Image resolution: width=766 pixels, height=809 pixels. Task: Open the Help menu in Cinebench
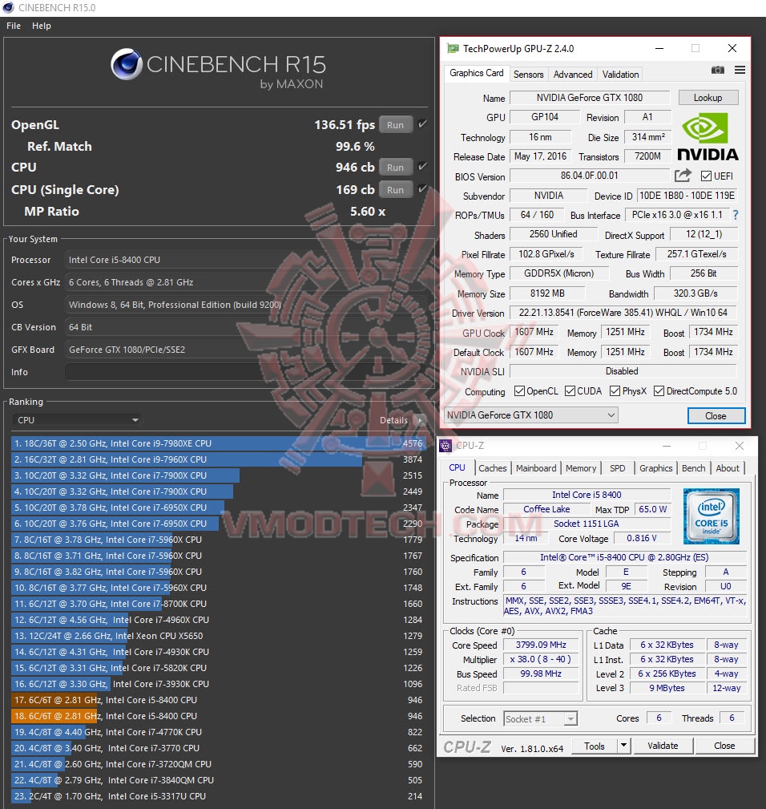click(x=41, y=26)
